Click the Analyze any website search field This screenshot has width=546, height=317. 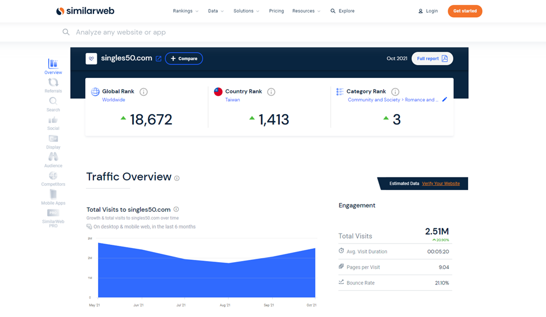tap(224, 32)
